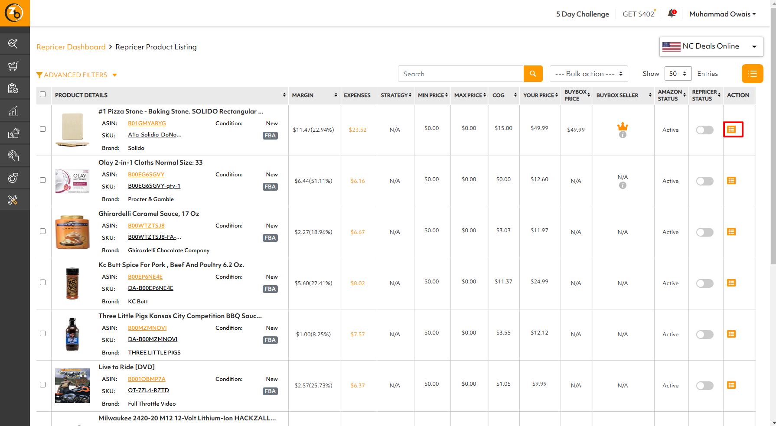Viewport: 776px width, 426px height.
Task: Click info icon in Olay buybox seller cell
Action: click(623, 185)
